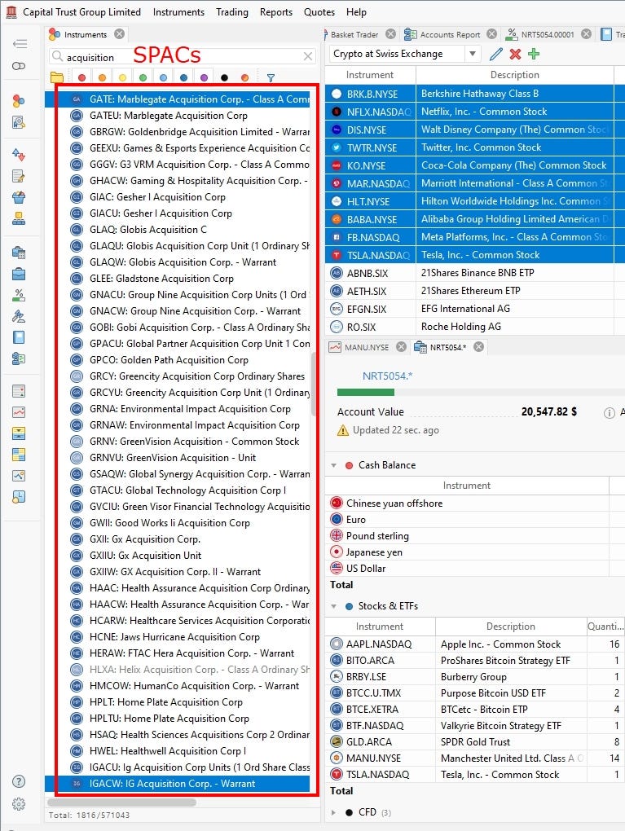625x831 pixels.
Task: Open the Crypto at Swiss Exchange dropdown
Action: click(x=473, y=54)
